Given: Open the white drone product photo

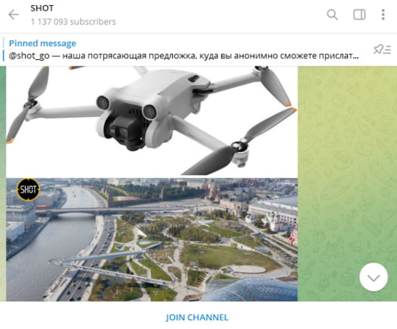Looking at the screenshot, I should 152,120.
